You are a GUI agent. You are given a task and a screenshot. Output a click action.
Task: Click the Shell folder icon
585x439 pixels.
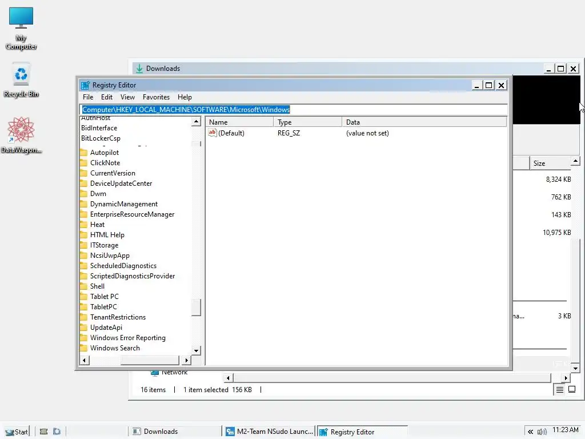84,286
